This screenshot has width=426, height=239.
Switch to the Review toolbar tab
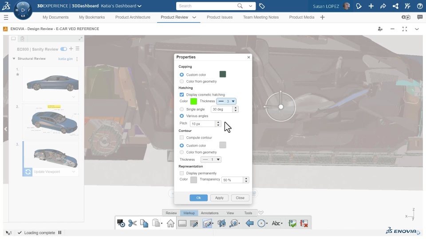[x=171, y=213]
